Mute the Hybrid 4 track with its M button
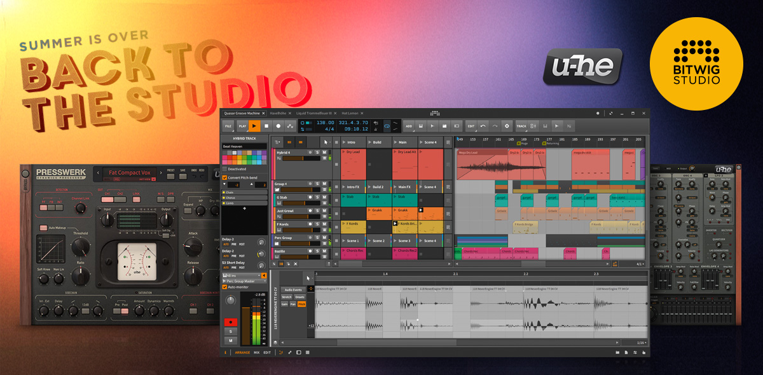 click(x=323, y=153)
